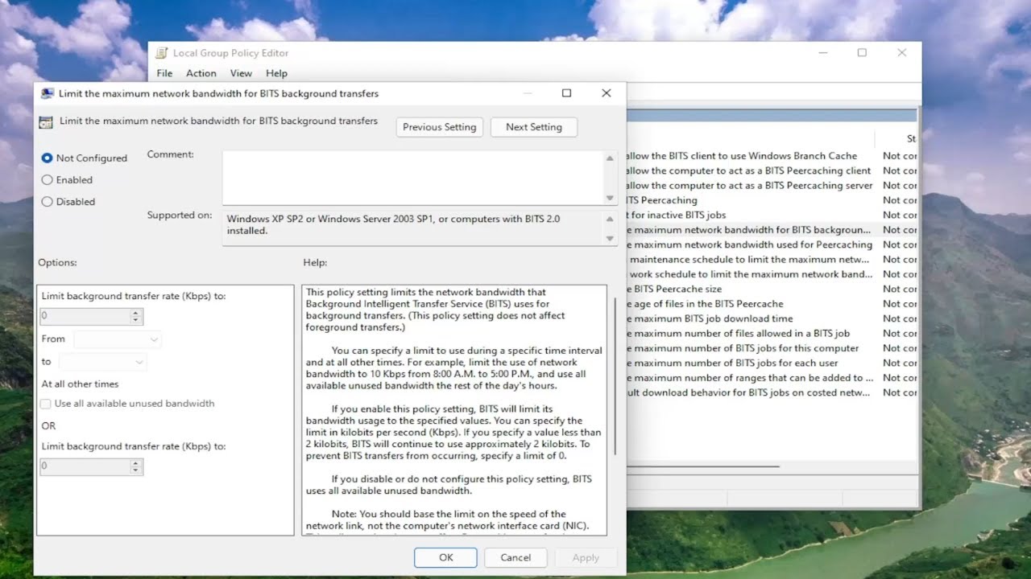
Task: Click scroll down arrow in Supported on box
Action: pos(610,239)
